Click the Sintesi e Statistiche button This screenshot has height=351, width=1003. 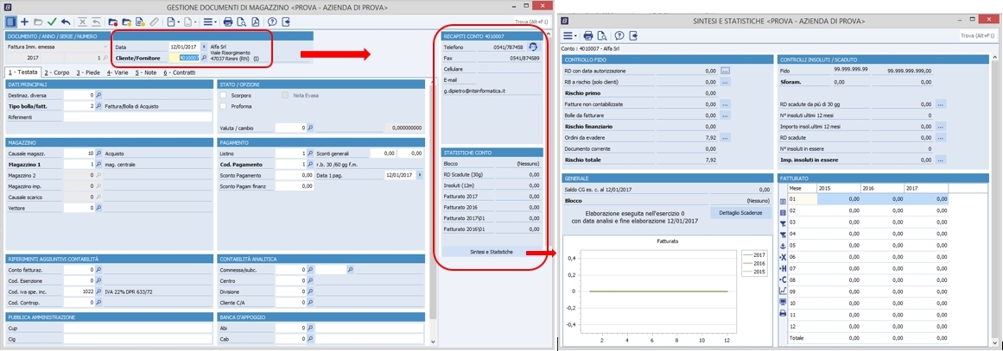492,252
